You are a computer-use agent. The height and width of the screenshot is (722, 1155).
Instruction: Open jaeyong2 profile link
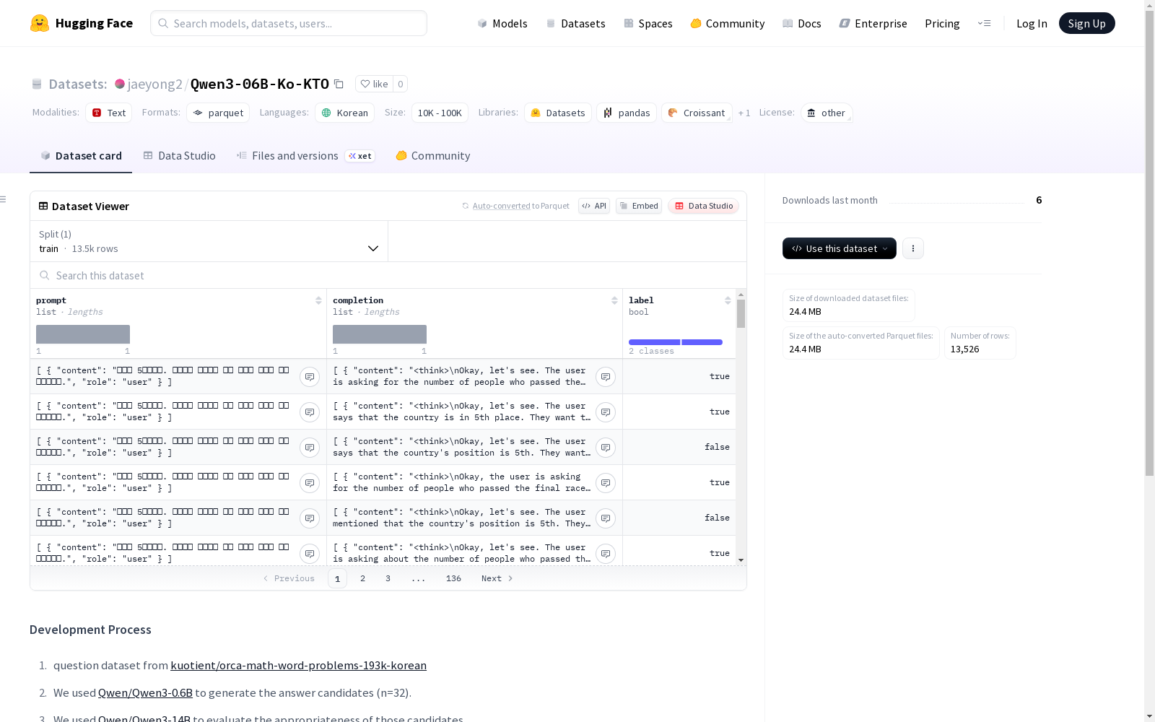point(155,84)
